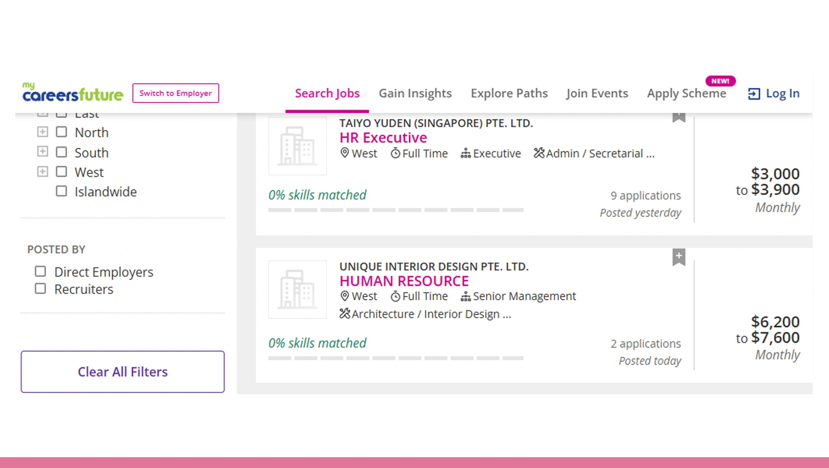Save the HUMAN RESOURCE job using bookmark icon
The width and height of the screenshot is (829, 468).
679,256
